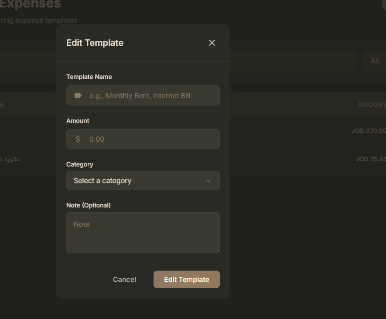386x319 pixels.
Task: Click the Note (Optional) label
Action: point(89,205)
